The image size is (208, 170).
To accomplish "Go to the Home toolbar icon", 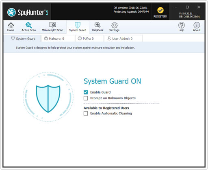I will pos(11,27).
